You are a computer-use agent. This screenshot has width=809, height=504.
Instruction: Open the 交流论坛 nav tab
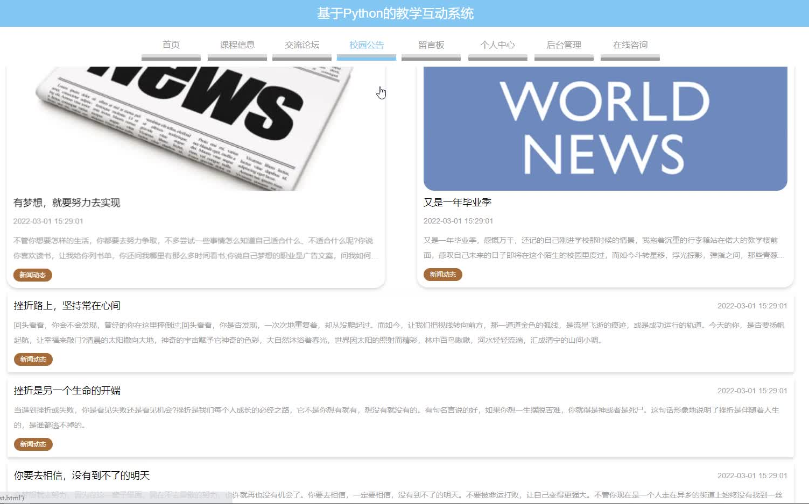pyautogui.click(x=302, y=45)
